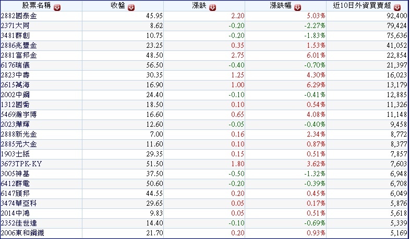410x239 pixels.
Task: Open stock 1312國喬
Action: (x=15, y=104)
